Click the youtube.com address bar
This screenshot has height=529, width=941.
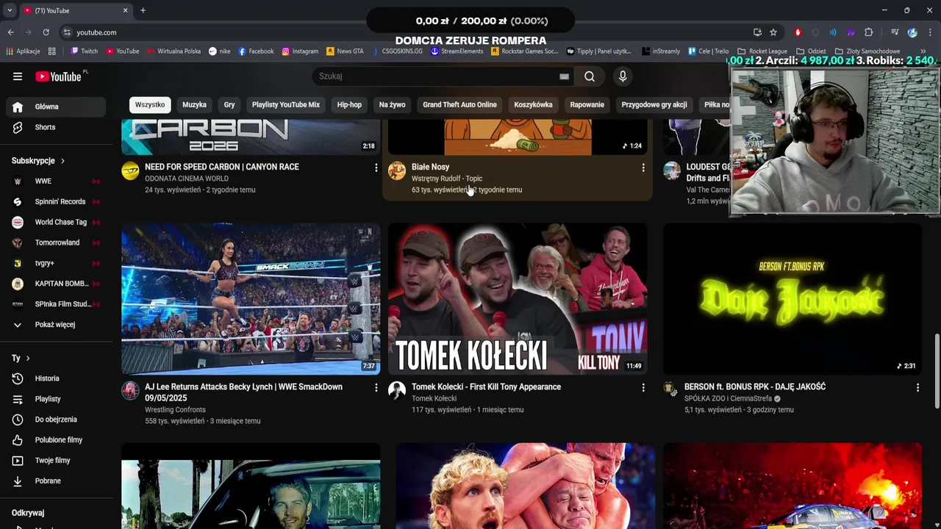tap(404, 32)
